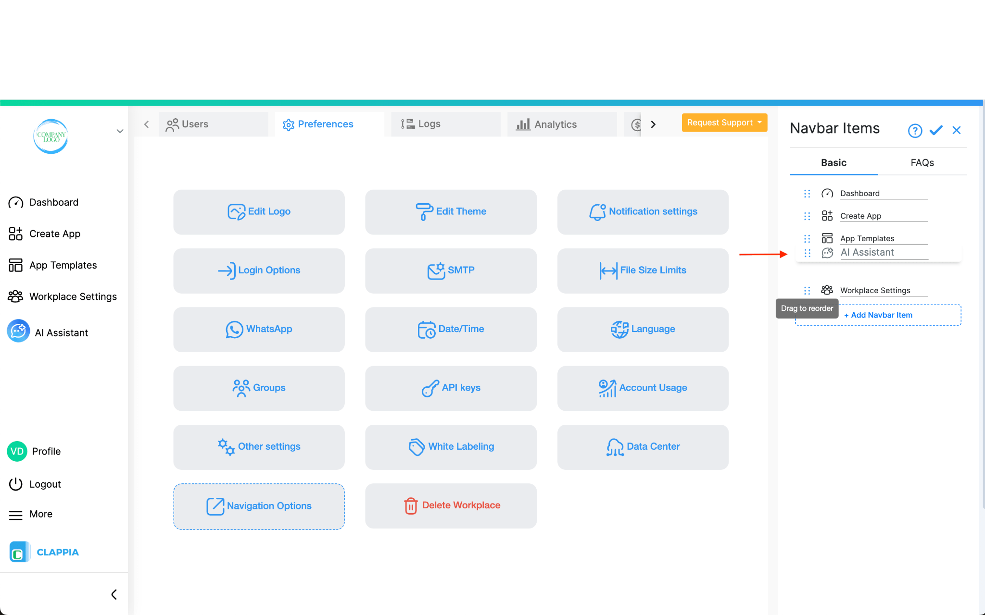Click the help question mark icon
This screenshot has height=615, width=985.
(915, 130)
